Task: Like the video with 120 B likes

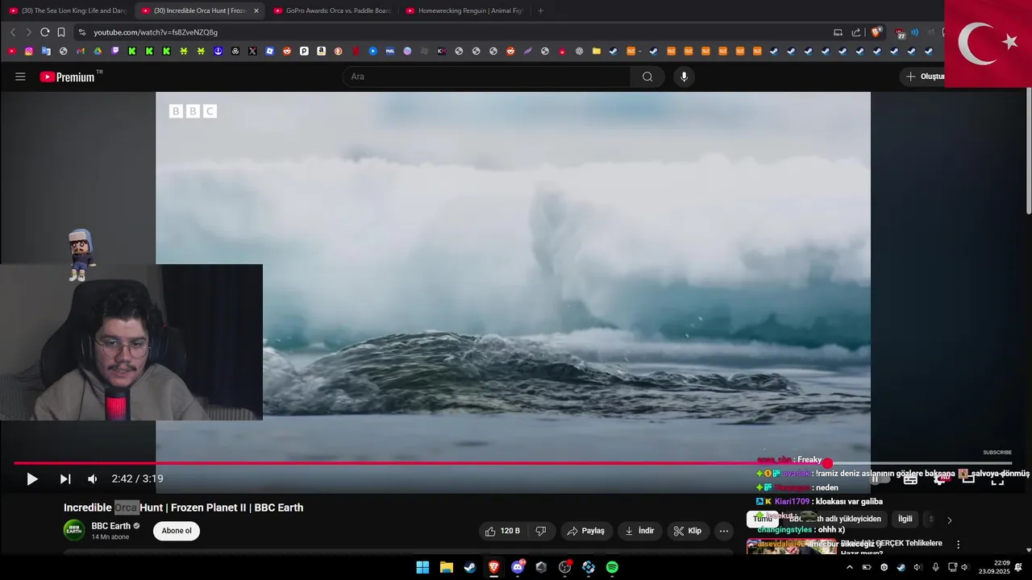Action: pyautogui.click(x=502, y=531)
